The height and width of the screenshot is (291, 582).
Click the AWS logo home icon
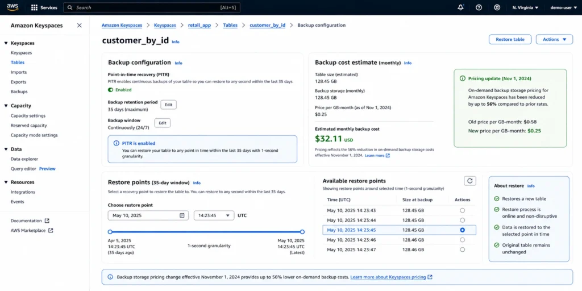point(13,7)
